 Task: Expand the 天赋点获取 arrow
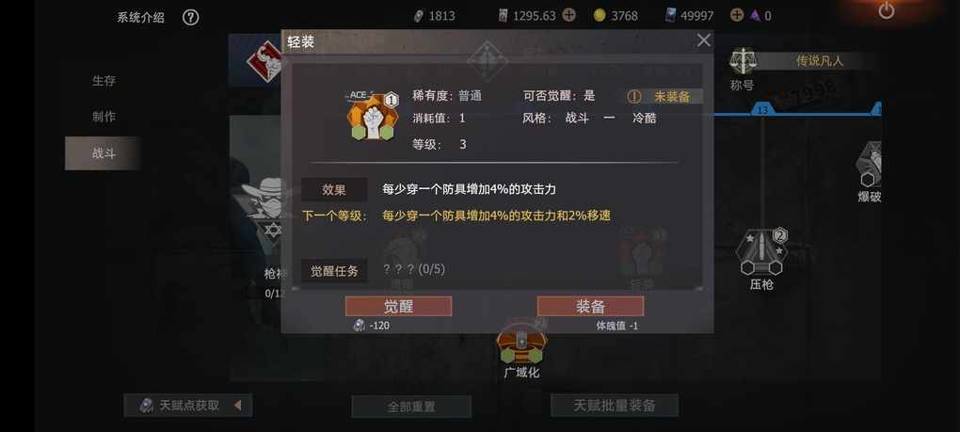tap(238, 405)
